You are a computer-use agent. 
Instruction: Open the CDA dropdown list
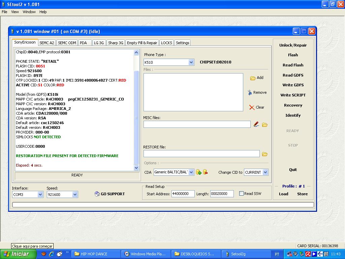(x=191, y=172)
